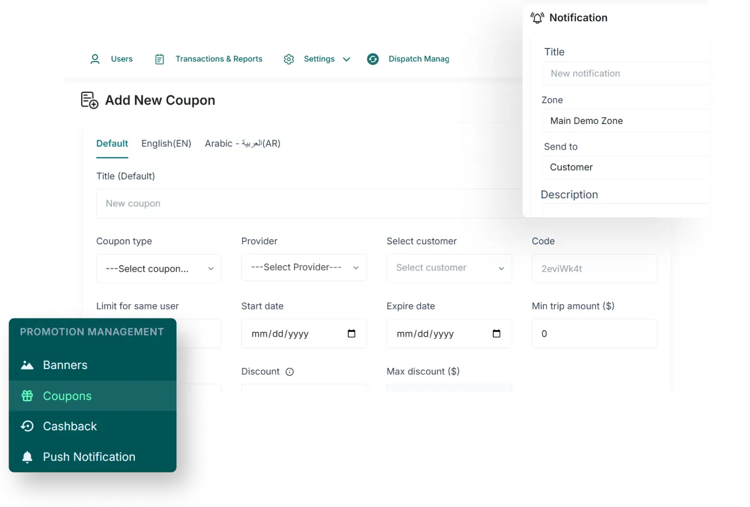
Task: Expand the Settings menu chevron
Action: click(346, 59)
